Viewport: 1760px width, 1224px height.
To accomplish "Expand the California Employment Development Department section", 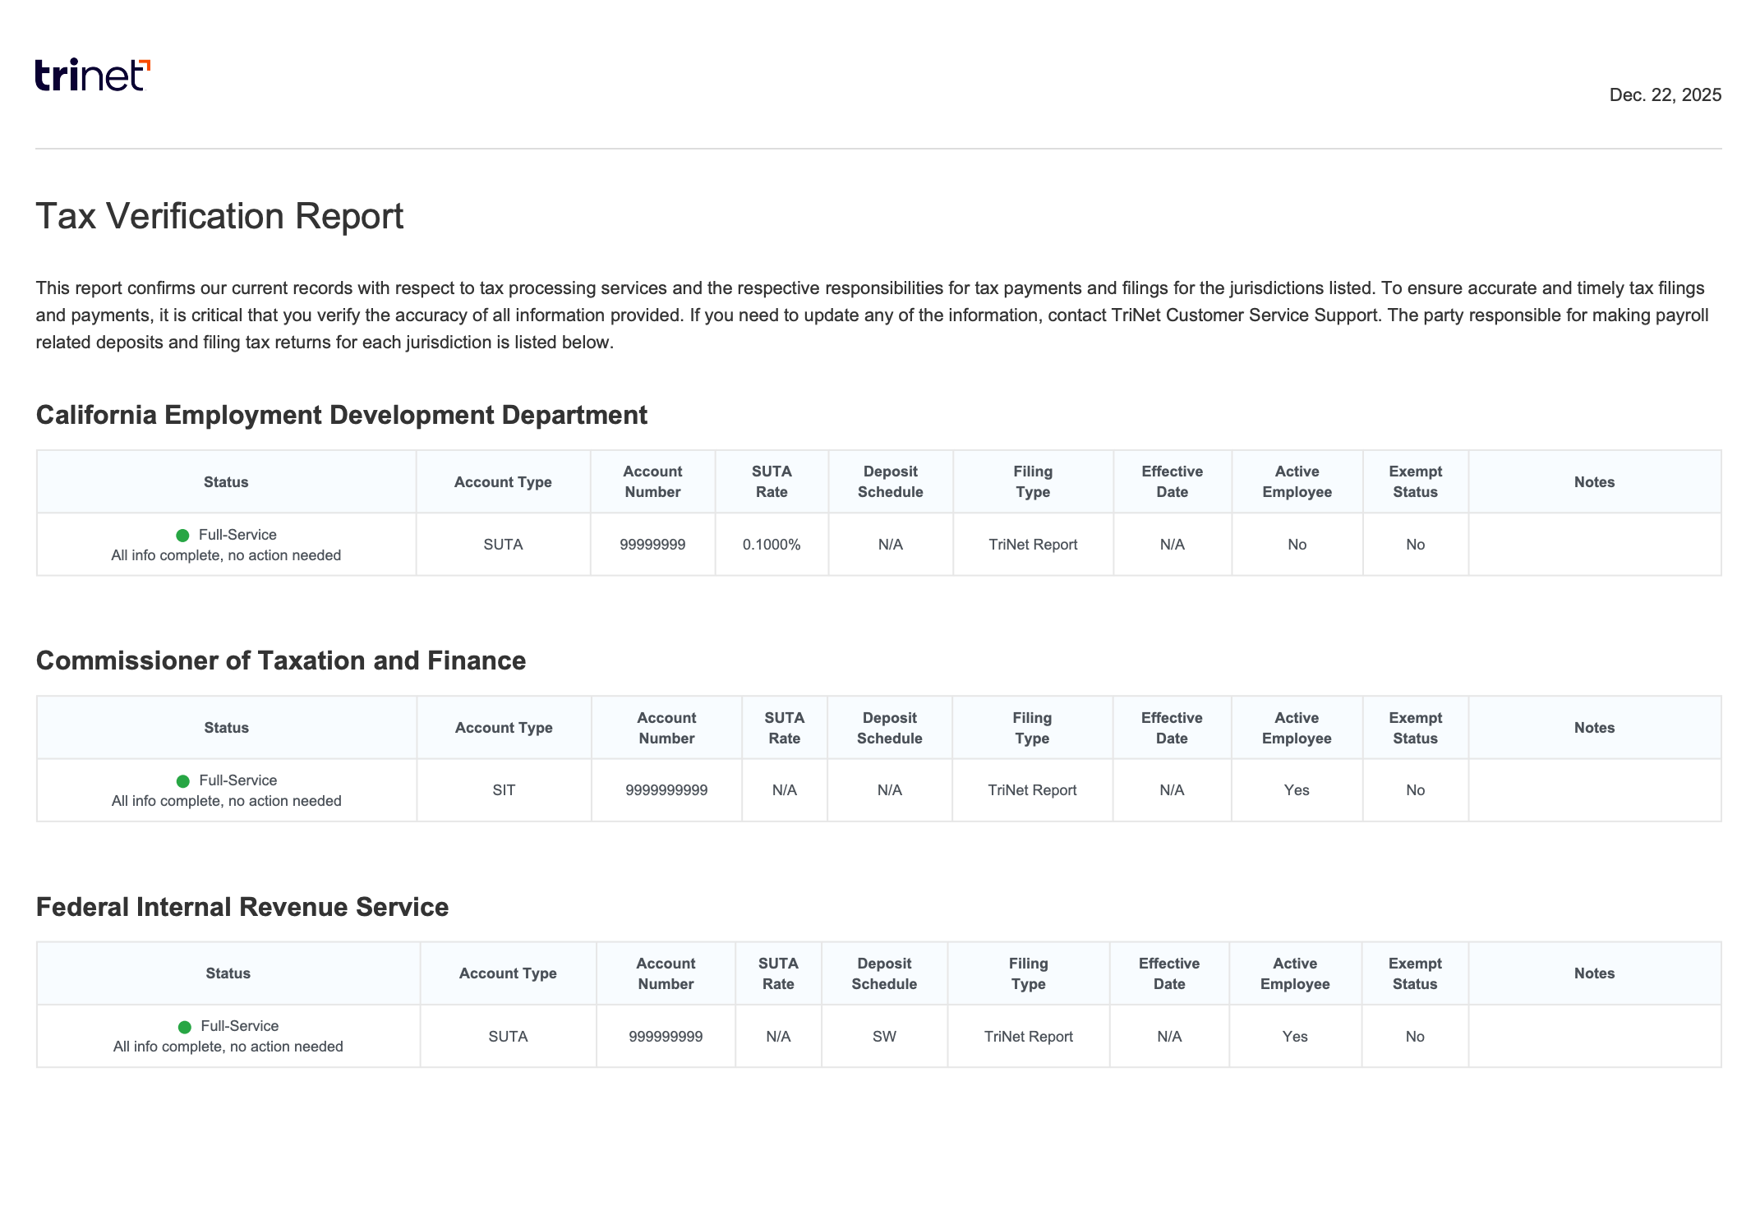I will pos(341,416).
